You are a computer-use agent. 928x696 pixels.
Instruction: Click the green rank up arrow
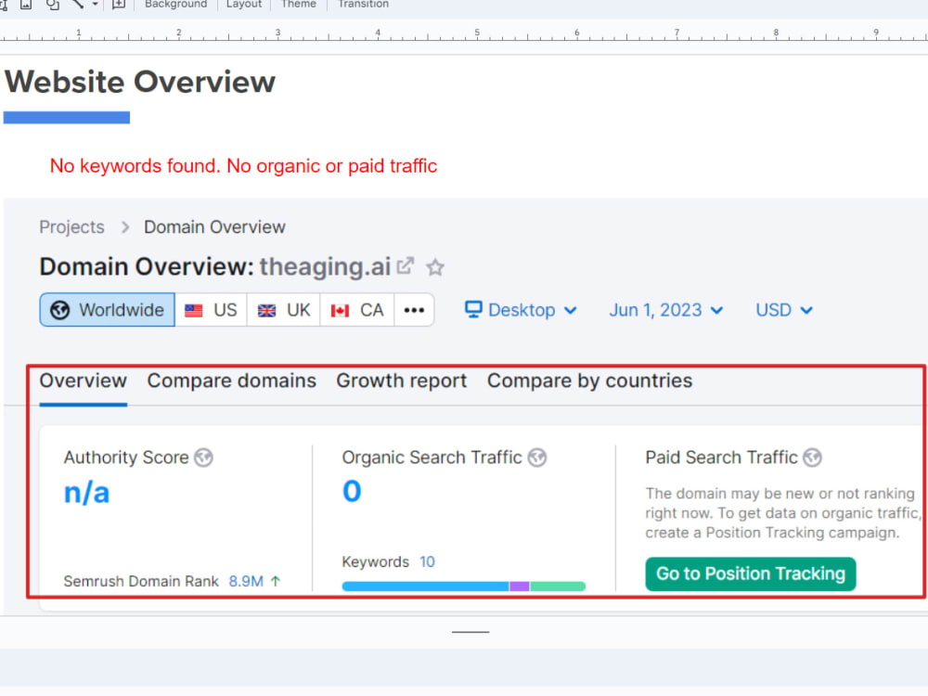coord(276,581)
